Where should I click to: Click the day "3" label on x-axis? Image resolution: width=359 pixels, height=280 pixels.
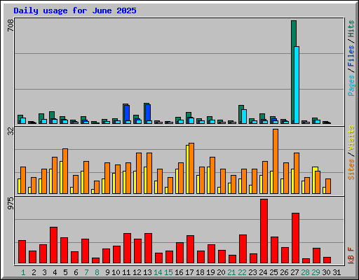click(44, 272)
